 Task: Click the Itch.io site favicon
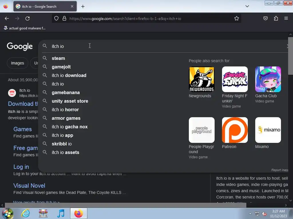[x=12, y=93]
